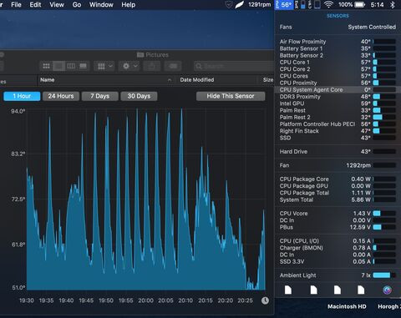Select the 1 Hour graph range
The width and height of the screenshot is (401, 318).
pos(22,96)
